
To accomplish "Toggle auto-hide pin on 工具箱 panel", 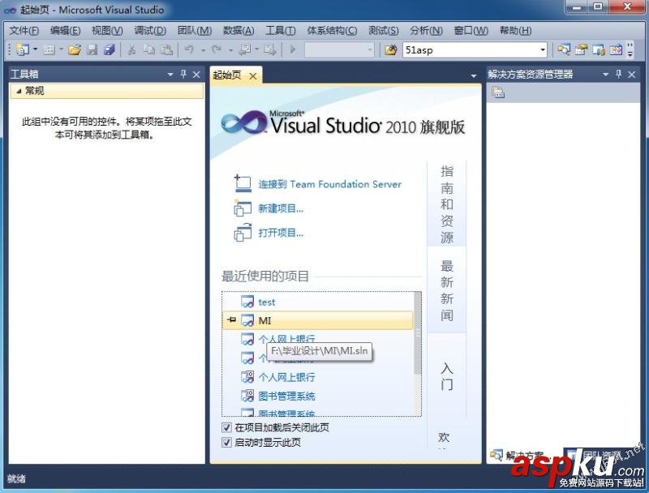I will coord(183,75).
